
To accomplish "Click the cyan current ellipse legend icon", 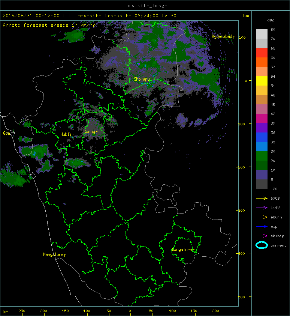I will pos(262,245).
